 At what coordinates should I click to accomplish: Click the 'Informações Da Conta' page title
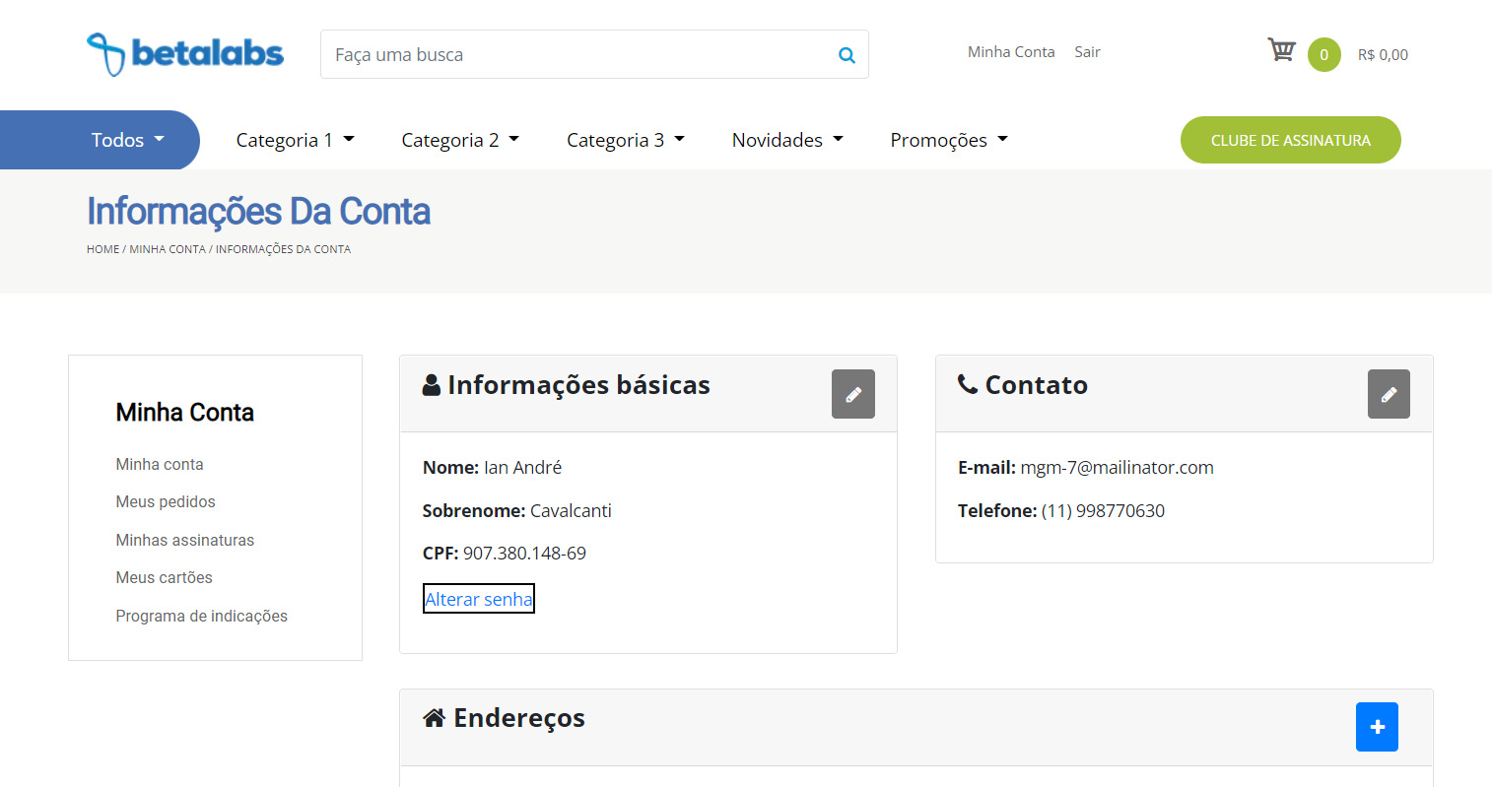click(258, 212)
